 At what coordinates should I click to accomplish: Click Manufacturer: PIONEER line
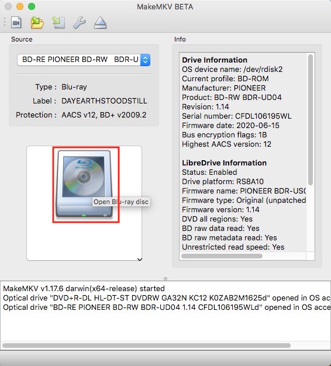point(224,88)
